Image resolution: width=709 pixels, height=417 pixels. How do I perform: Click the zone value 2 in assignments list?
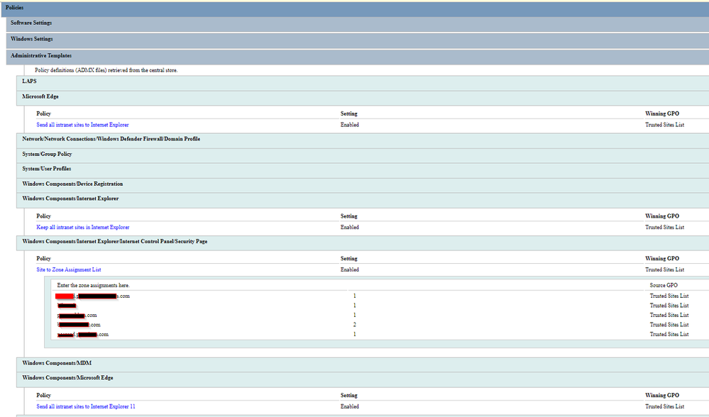point(355,325)
